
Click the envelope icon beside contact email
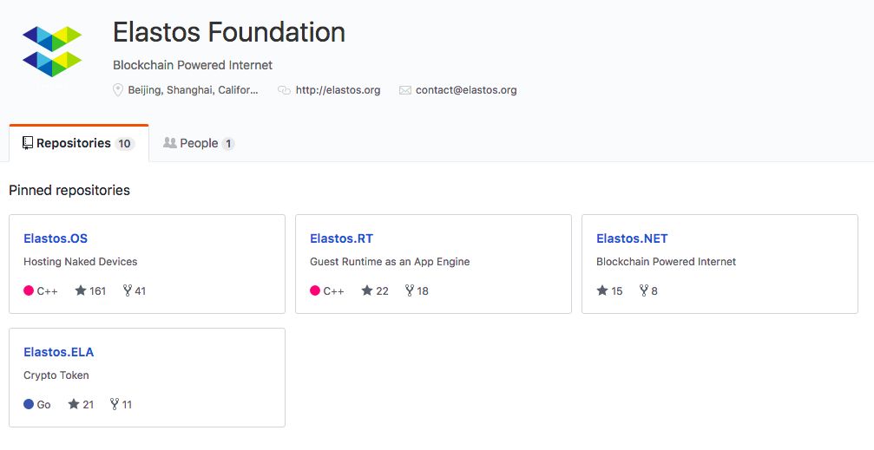(x=405, y=90)
